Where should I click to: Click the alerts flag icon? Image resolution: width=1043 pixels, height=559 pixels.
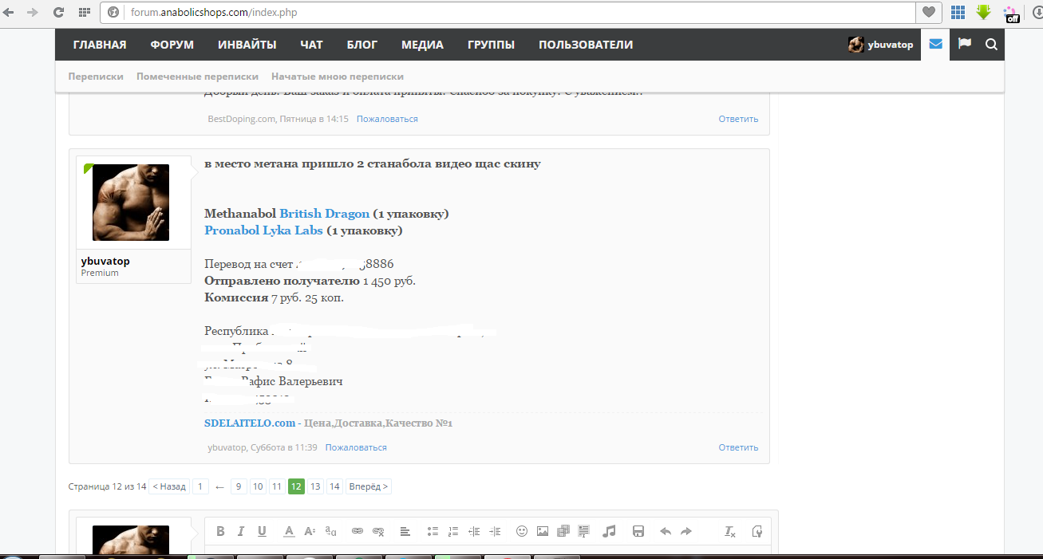coord(964,45)
